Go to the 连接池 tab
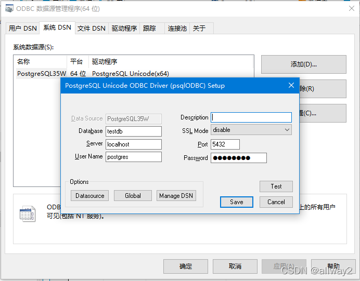Screen dimensions: 360x281 tap(177, 29)
